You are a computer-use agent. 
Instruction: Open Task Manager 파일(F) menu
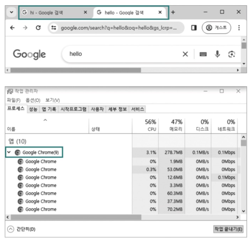(14, 100)
